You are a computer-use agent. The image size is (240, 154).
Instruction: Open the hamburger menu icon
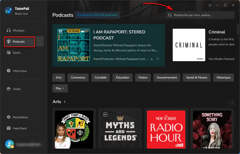pos(210,5)
